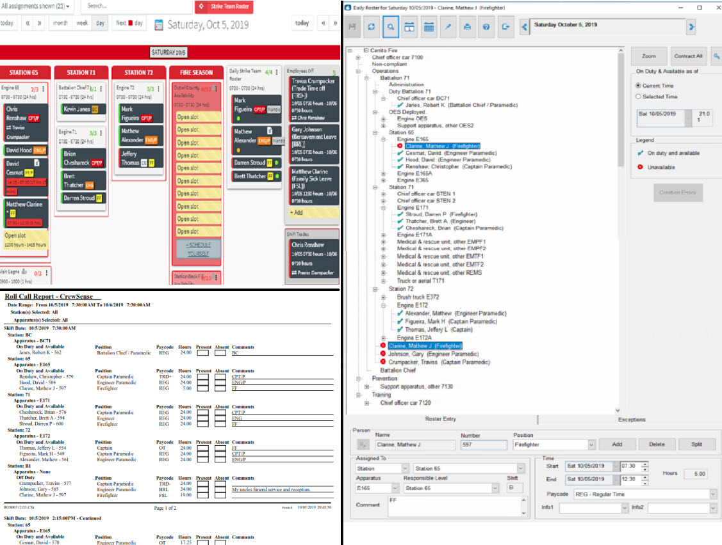Viewport: 722px width, 545px height.
Task: Open the Info1 dropdown
Action: (625, 508)
